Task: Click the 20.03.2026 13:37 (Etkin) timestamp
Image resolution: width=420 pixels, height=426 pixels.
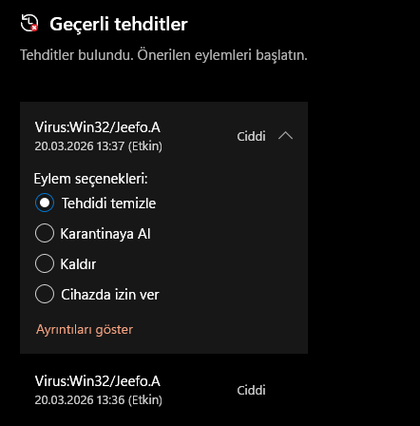Action: pyautogui.click(x=99, y=146)
